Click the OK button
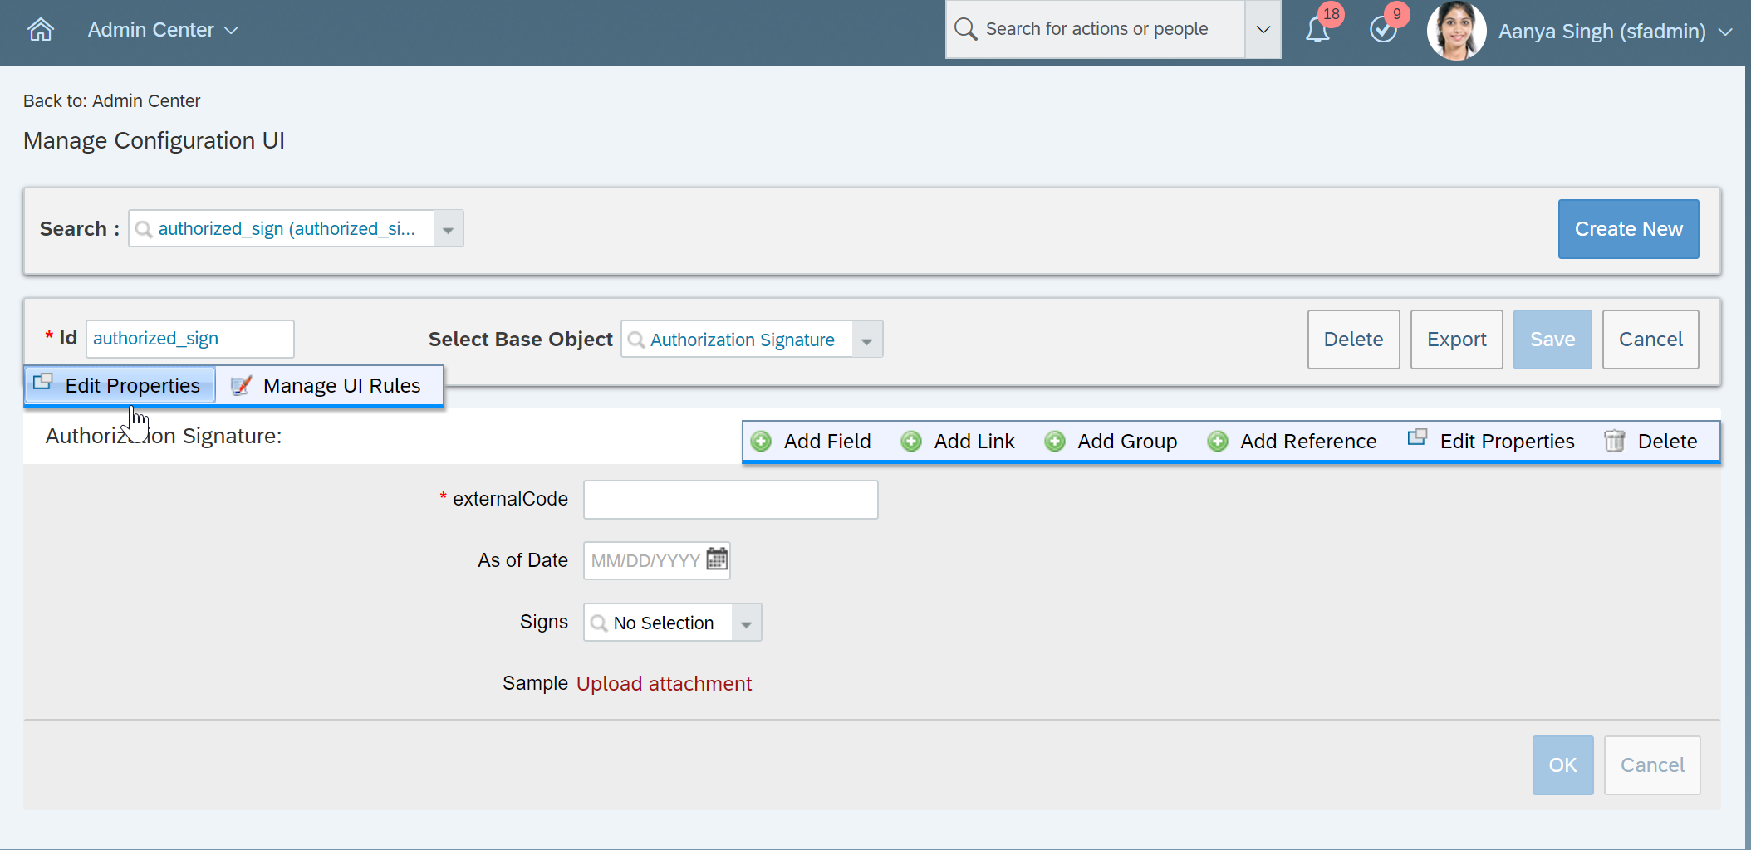Image resolution: width=1751 pixels, height=850 pixels. (1562, 765)
